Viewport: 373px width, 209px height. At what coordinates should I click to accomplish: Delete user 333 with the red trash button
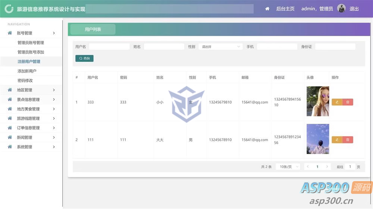[348, 102]
